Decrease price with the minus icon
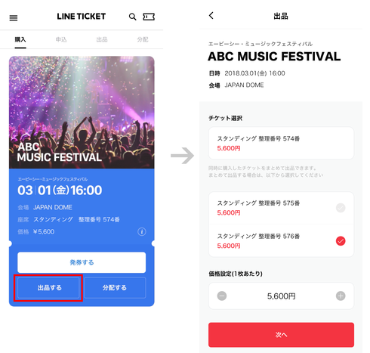Viewport: 370px width, 353px height. click(222, 296)
